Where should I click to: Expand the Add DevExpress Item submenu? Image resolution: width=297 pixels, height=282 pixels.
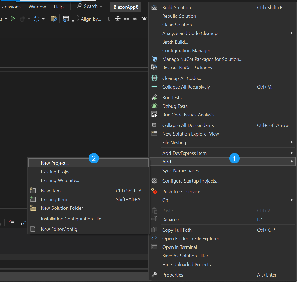tap(222, 153)
